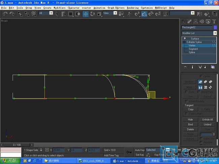Image resolution: width=219 pixels, height=164 pixels.
Task: Switch to the Display command panel
Action: [x=208, y=21]
